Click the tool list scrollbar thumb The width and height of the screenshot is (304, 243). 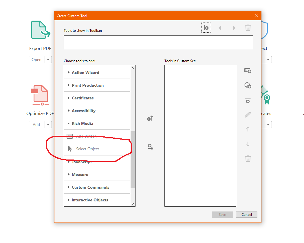pos(133,159)
